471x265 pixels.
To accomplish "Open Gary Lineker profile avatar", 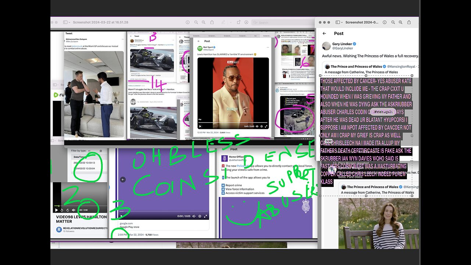I will (x=326, y=46).
